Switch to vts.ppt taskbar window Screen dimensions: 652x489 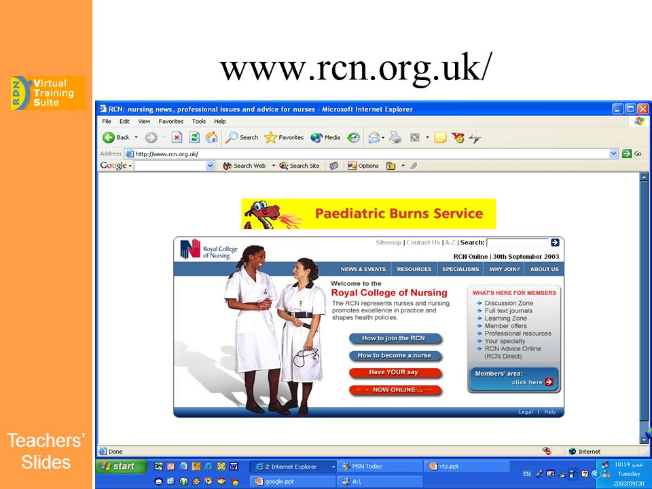pos(467,467)
